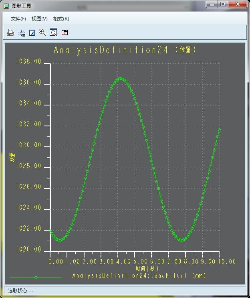Image resolution: width=250 pixels, height=298 pixels.
Task: Click the Y-axis value 1022.00
Action: pos(28,228)
